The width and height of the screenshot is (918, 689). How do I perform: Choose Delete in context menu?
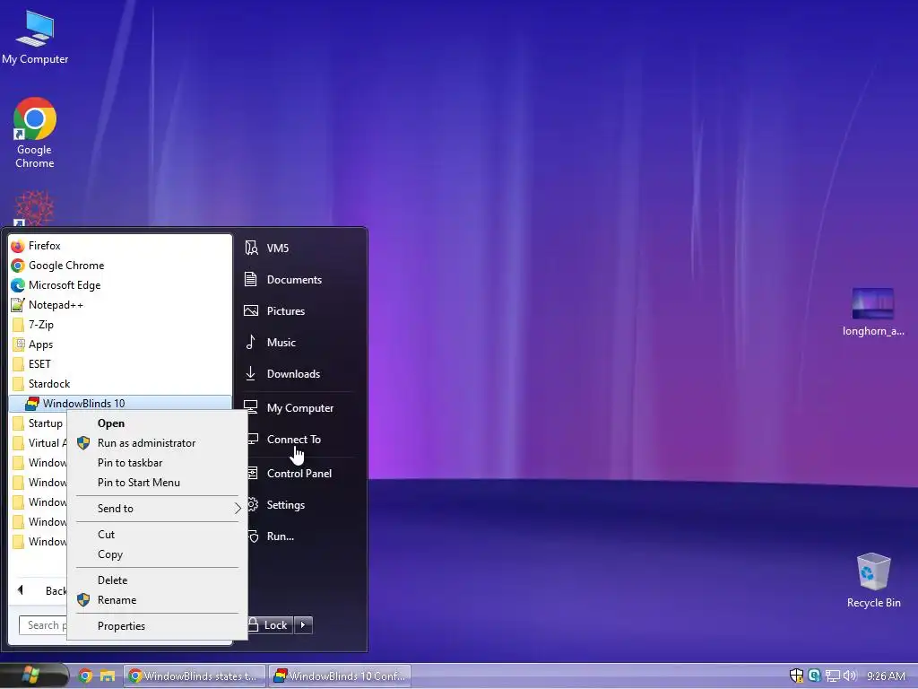coord(158,580)
